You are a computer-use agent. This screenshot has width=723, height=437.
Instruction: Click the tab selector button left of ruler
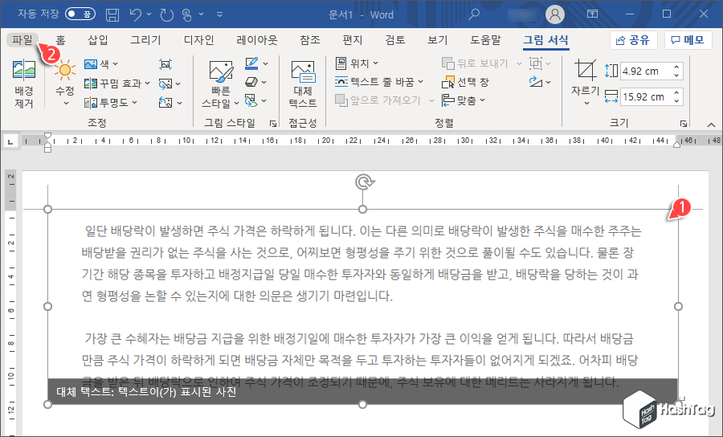10,141
